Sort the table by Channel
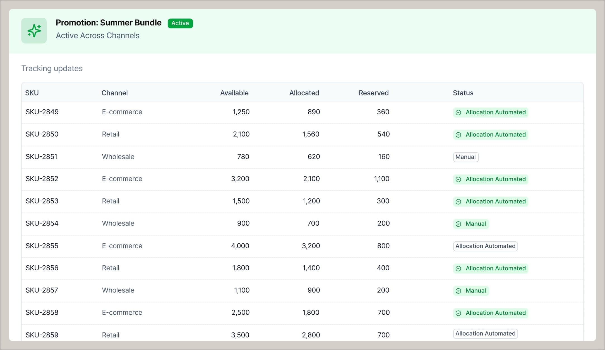 [114, 93]
